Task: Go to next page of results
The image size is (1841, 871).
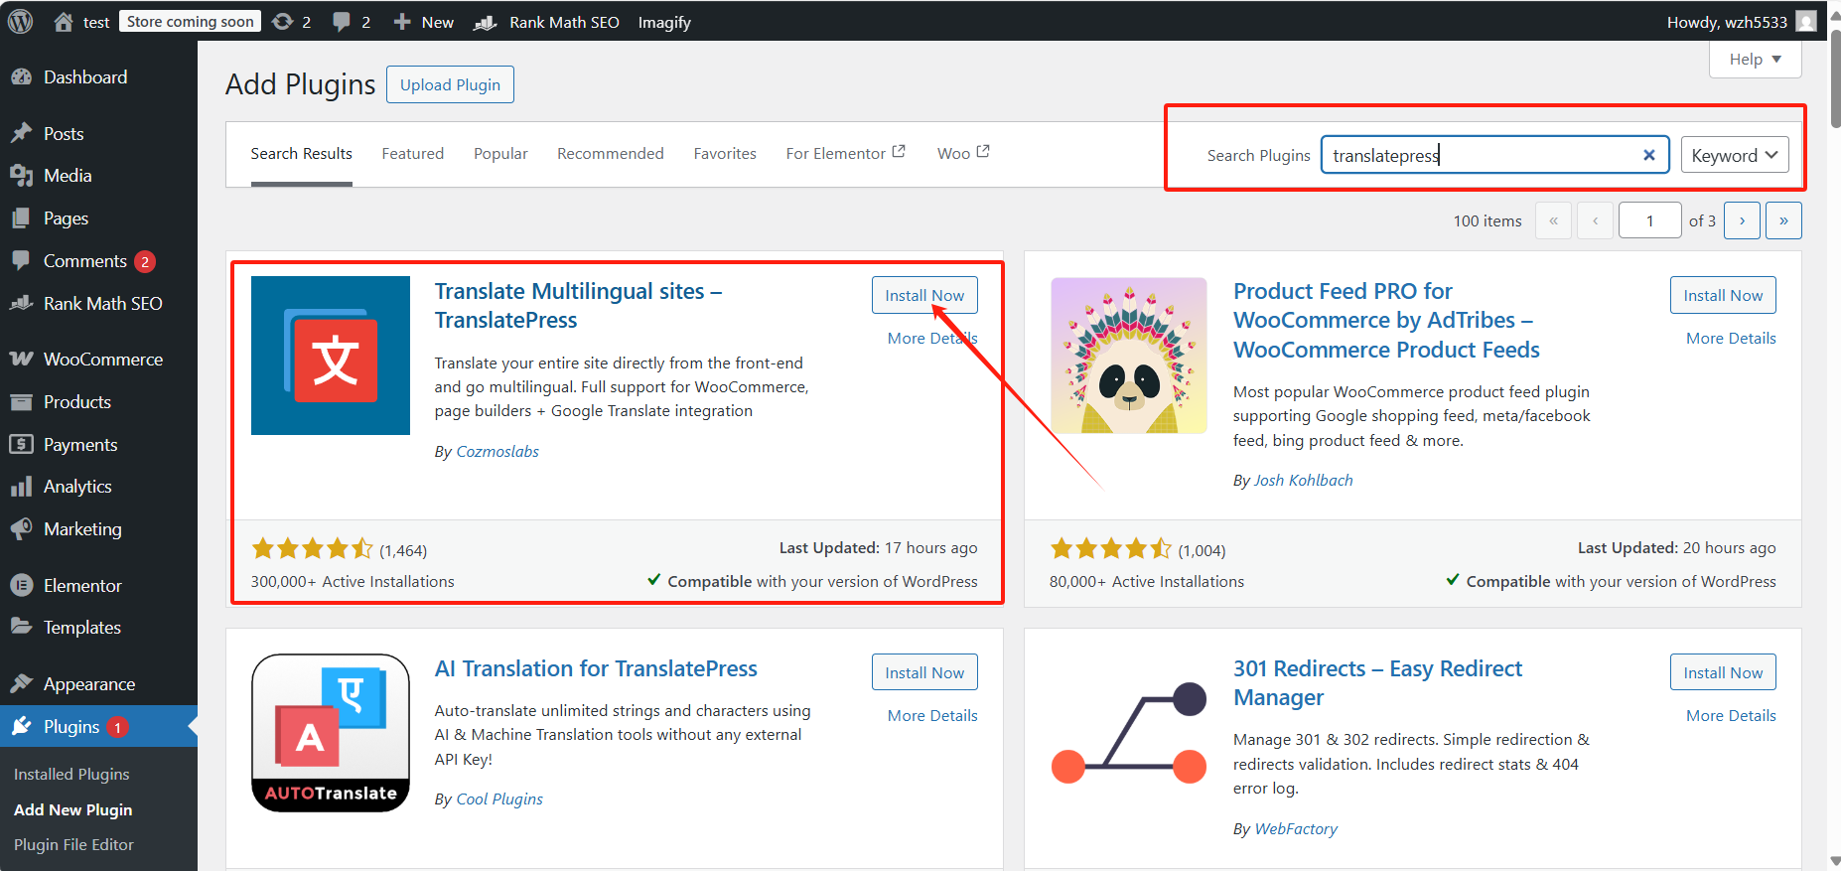Action: 1742,220
